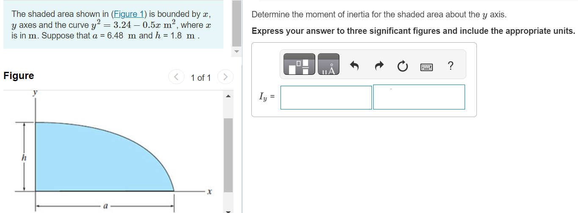Image resolution: width=578 pixels, height=213 pixels.
Task: Open the keyboard shortcuts icon
Action: pyautogui.click(x=427, y=66)
